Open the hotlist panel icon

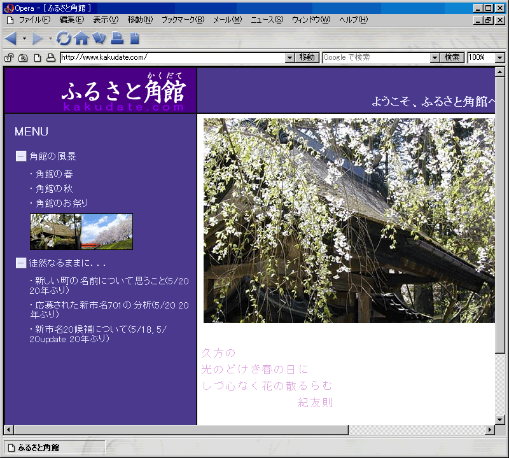[x=99, y=38]
